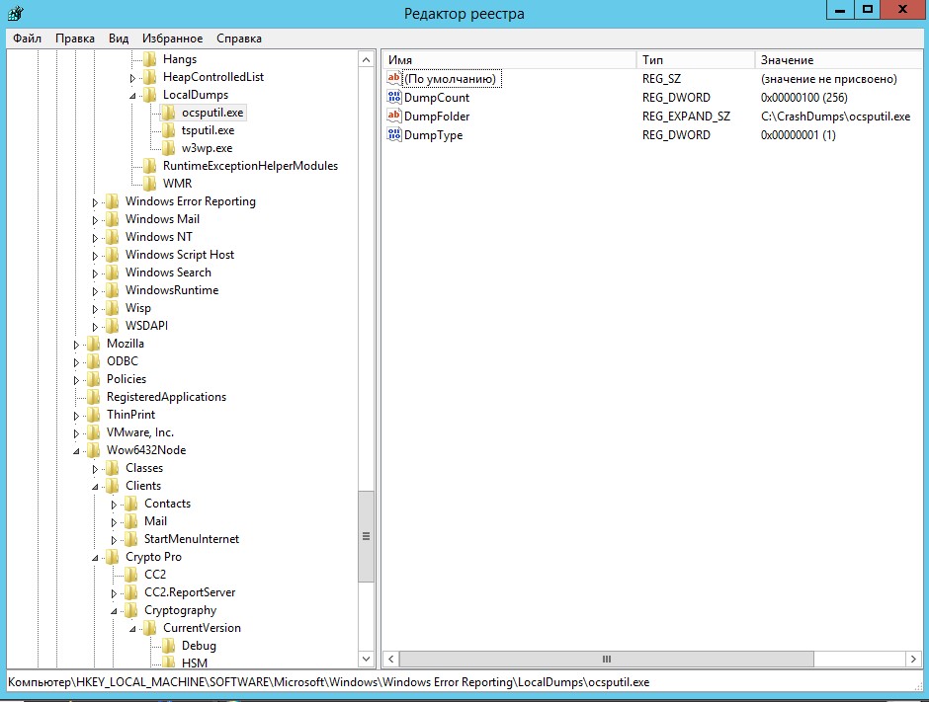This screenshot has width=929, height=702.
Task: Click the ThinPrint key folder icon
Action: (x=94, y=415)
